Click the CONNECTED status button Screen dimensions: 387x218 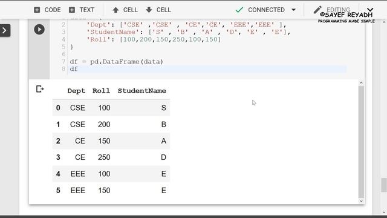pyautogui.click(x=266, y=10)
